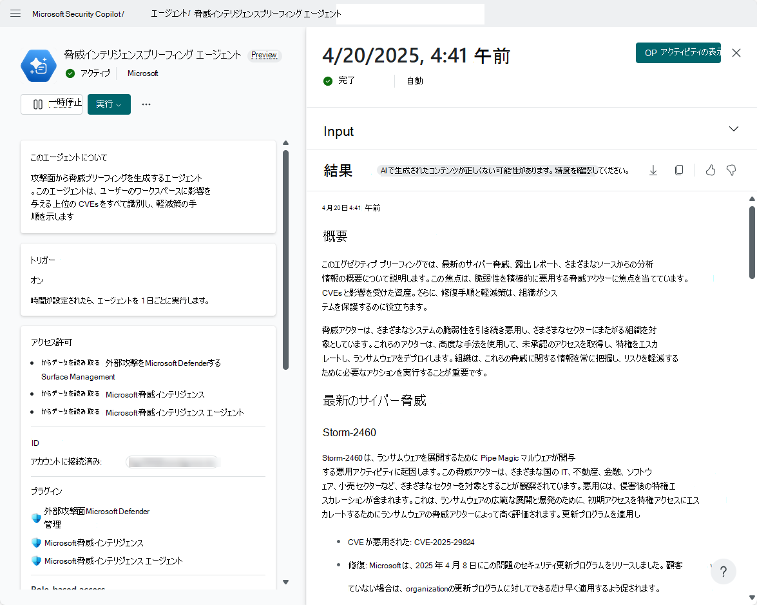Click the トリガー section title
Screen dimensions: 757x605
43,260
